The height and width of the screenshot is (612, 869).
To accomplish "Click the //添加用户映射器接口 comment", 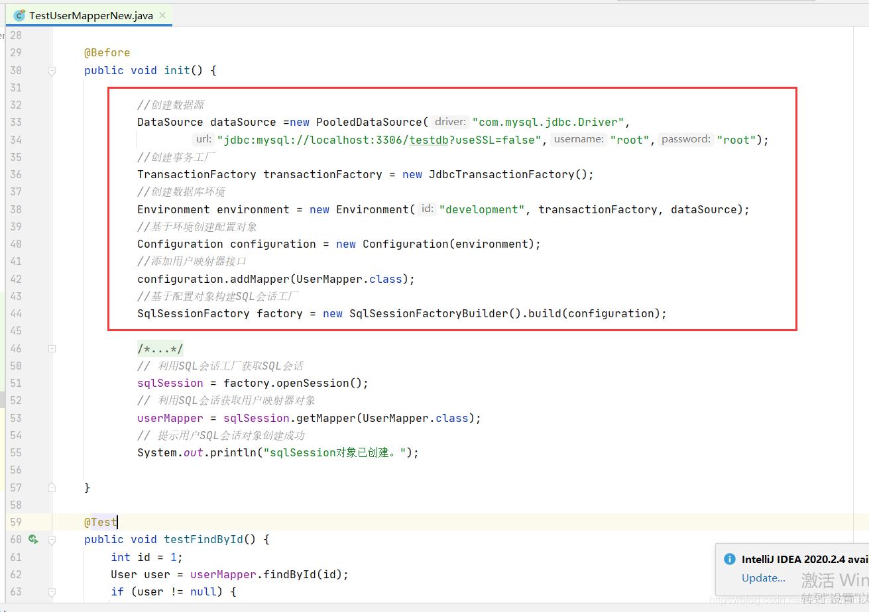I will click(x=192, y=261).
